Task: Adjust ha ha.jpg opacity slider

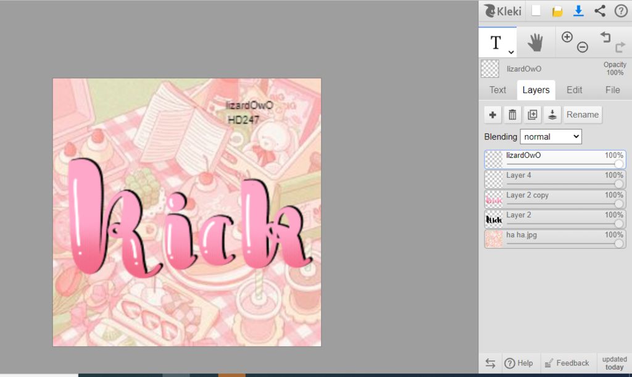Action: tap(564, 243)
